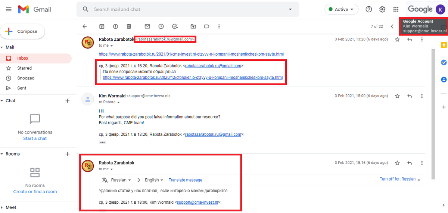Click Create or find a room link
The width and height of the screenshot is (448, 213).
(x=35, y=192)
